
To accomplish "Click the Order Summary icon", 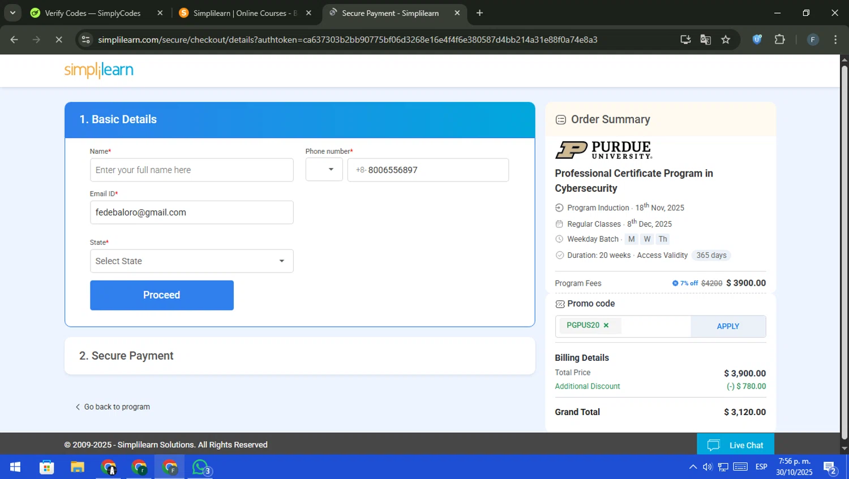I will tap(561, 119).
